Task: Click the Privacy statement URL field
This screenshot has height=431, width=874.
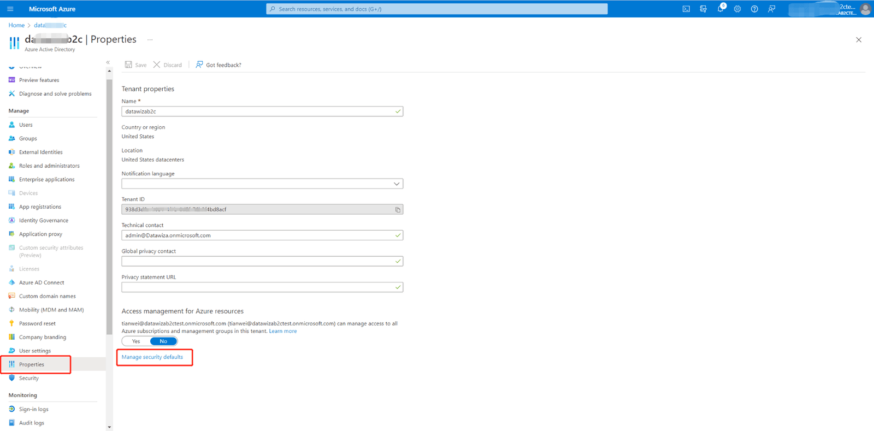Action: [262, 287]
